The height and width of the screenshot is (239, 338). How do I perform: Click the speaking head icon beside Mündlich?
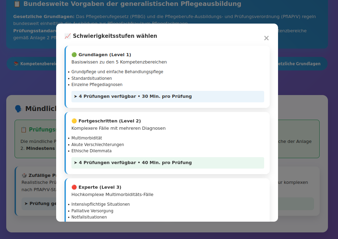point(18,109)
